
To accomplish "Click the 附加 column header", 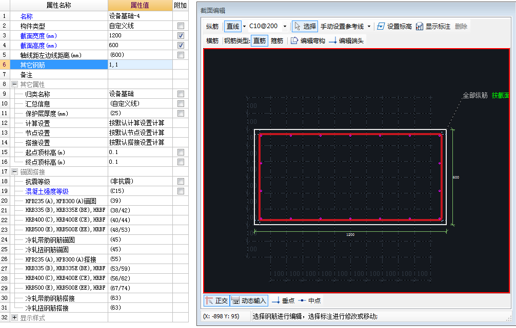I will 181,5.
